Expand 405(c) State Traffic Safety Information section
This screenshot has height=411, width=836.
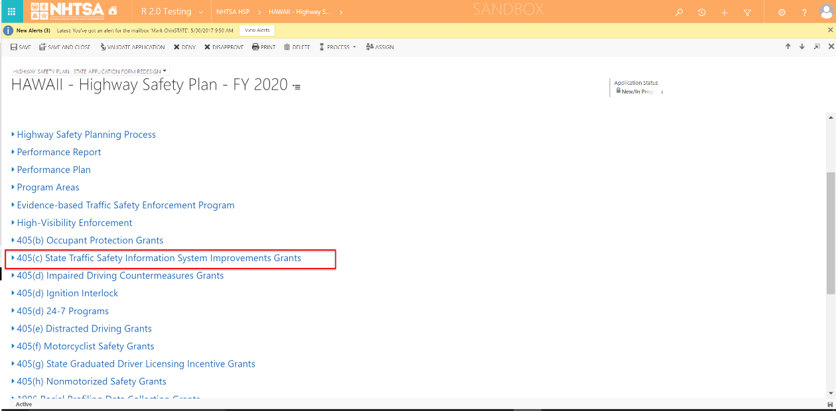tap(156, 258)
